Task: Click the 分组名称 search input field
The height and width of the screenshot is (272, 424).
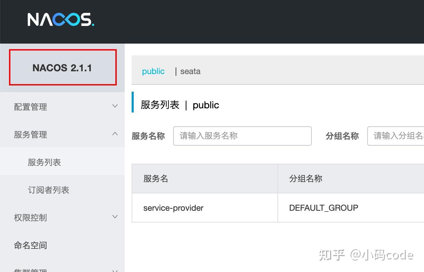Action: click(398, 136)
